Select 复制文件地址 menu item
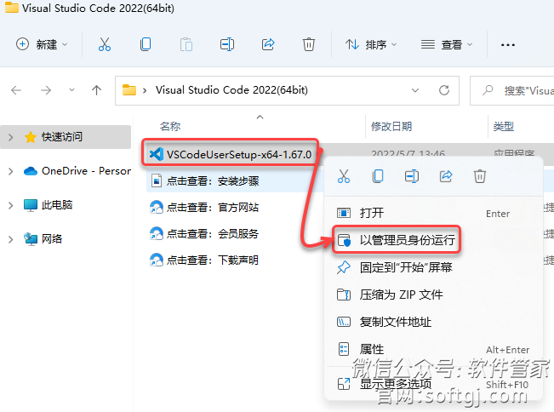 click(433, 322)
